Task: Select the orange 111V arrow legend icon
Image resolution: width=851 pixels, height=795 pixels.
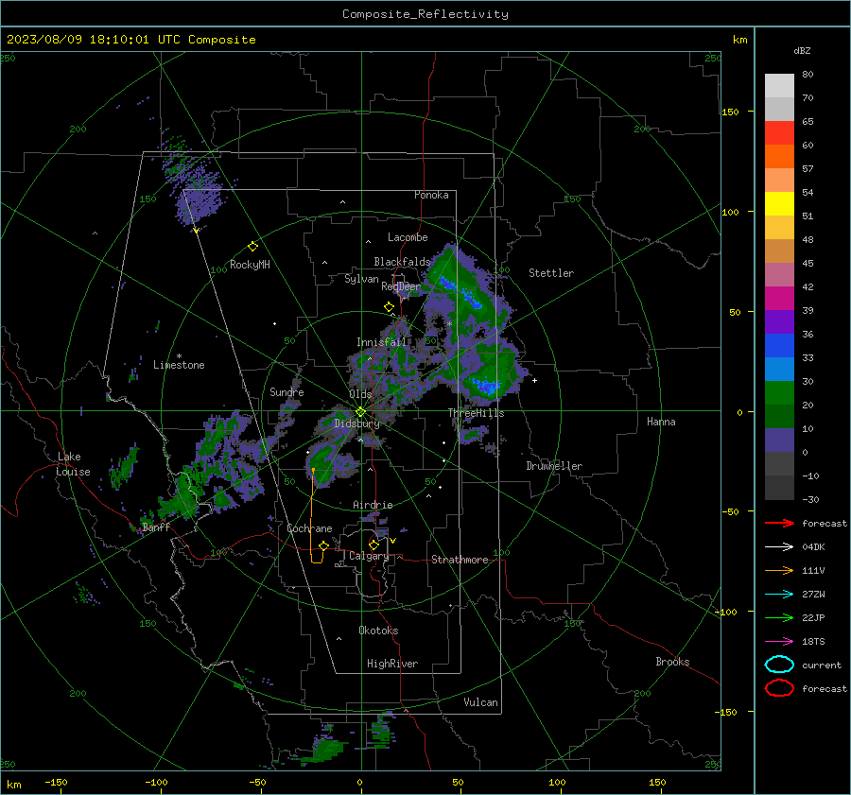Action: coord(779,570)
